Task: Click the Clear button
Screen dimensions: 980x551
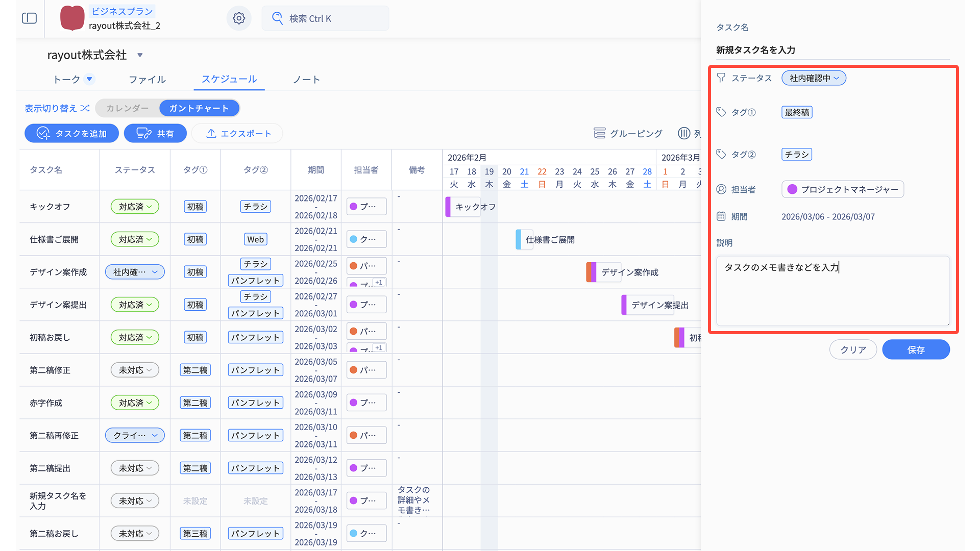Action: (x=853, y=350)
